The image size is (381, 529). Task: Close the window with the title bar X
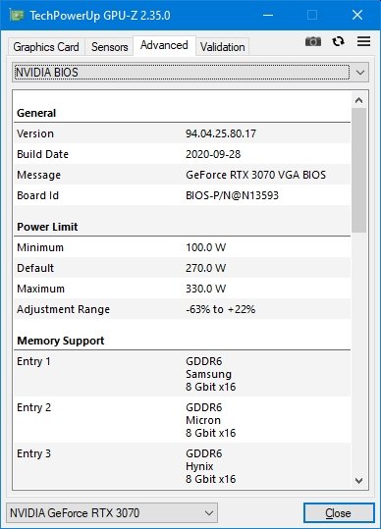pyautogui.click(x=357, y=15)
